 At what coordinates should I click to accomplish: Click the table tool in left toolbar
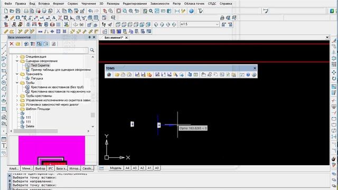pyautogui.click(x=4, y=139)
